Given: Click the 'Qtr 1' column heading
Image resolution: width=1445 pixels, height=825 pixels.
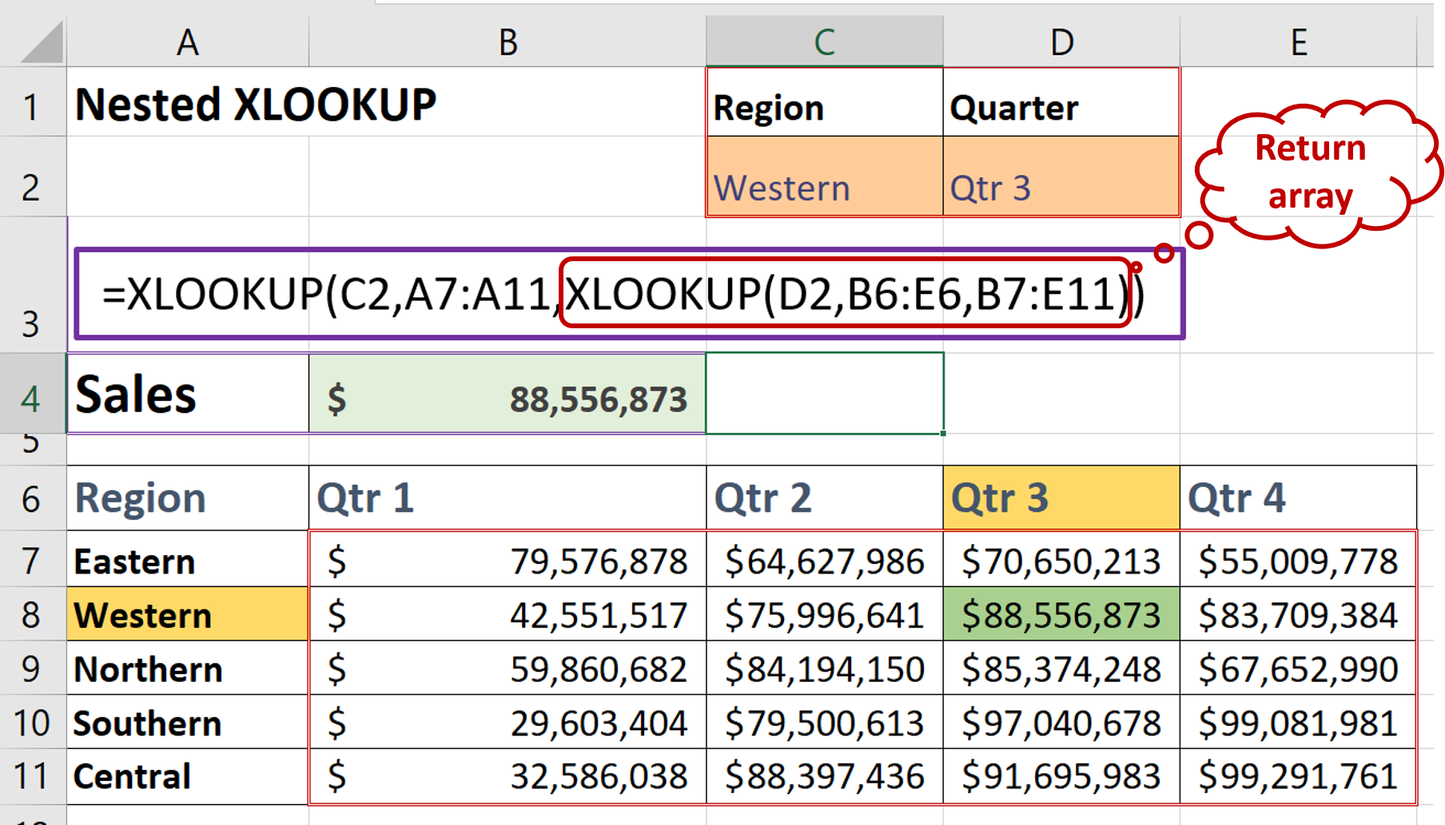Looking at the screenshot, I should tap(508, 498).
